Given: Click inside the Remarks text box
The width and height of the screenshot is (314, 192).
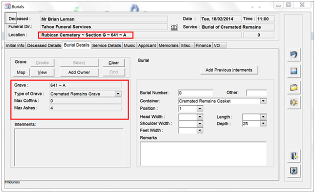Looking at the screenshot, I should coord(203,154).
